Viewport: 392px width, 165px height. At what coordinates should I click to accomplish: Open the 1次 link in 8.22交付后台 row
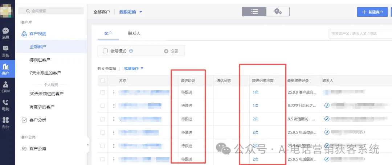click(255, 106)
